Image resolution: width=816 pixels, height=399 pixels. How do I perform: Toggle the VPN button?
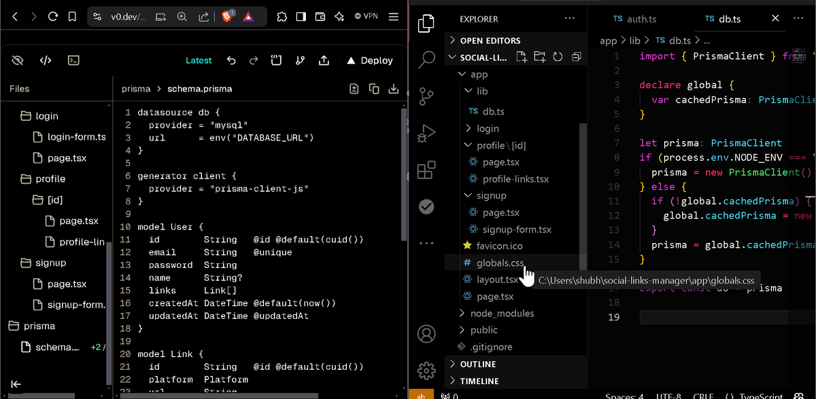point(367,16)
